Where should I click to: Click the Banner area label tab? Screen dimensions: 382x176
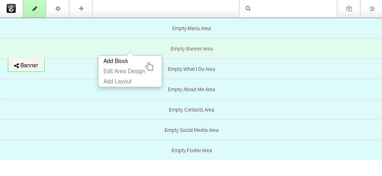pyautogui.click(x=26, y=65)
